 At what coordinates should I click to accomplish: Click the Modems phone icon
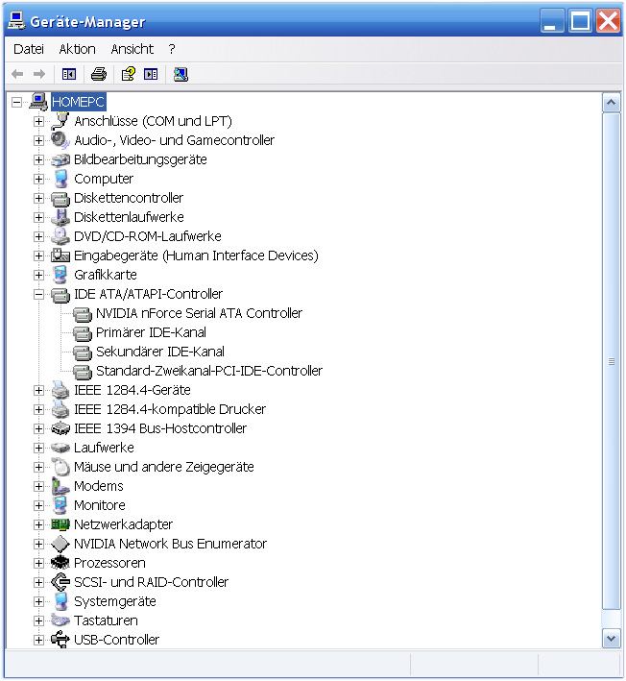click(x=60, y=486)
